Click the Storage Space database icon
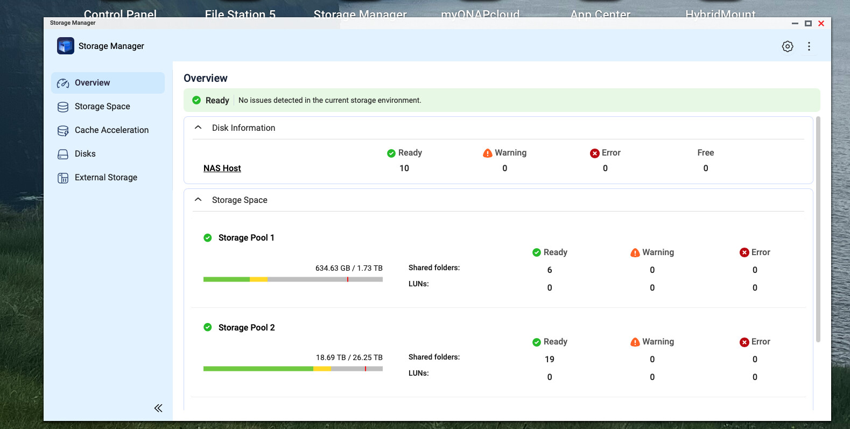Viewport: 850px width, 429px height. 63,107
